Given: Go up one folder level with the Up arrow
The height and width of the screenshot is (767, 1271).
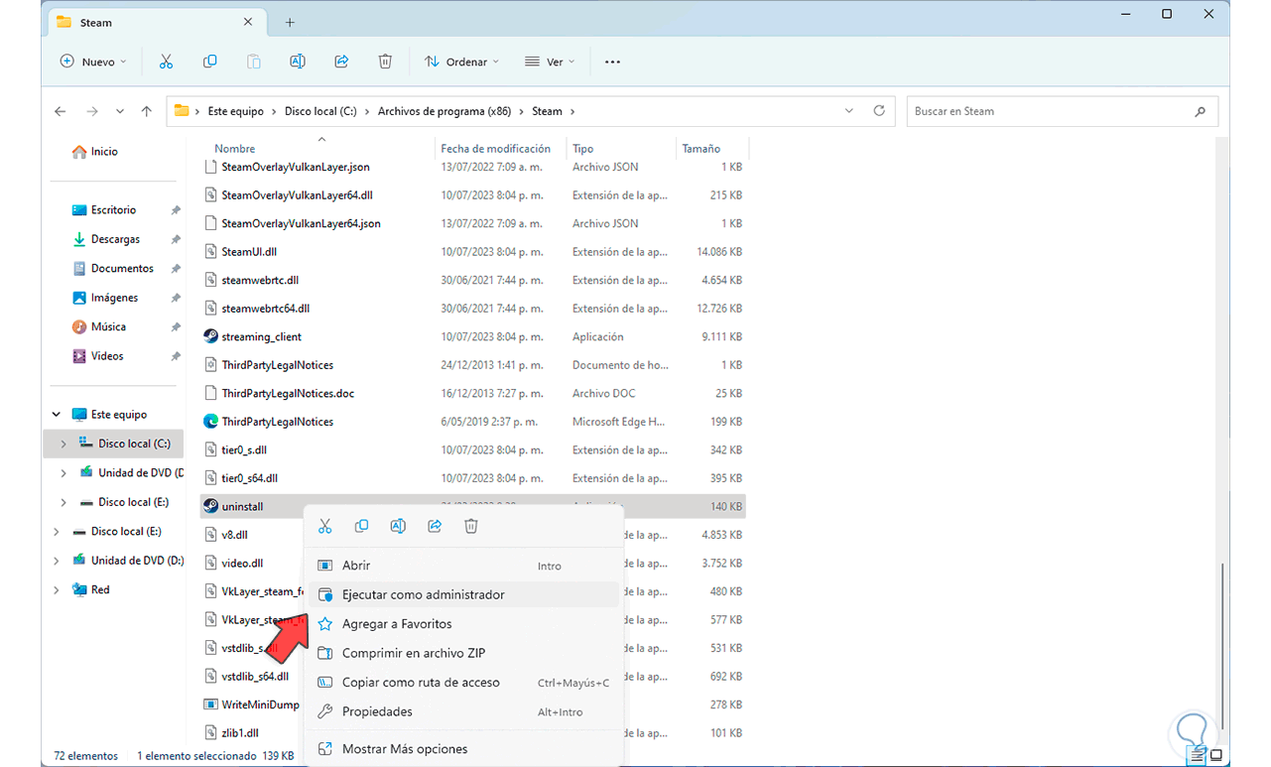Looking at the screenshot, I should (x=147, y=111).
